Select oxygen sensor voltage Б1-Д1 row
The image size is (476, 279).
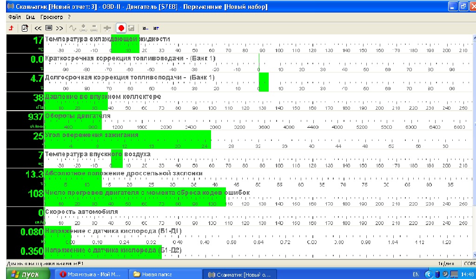click(x=239, y=236)
